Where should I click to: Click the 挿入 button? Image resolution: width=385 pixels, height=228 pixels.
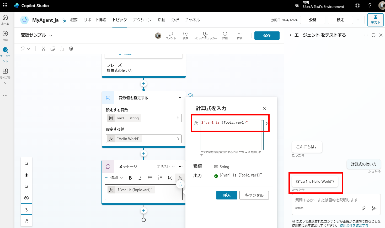coord(227,195)
